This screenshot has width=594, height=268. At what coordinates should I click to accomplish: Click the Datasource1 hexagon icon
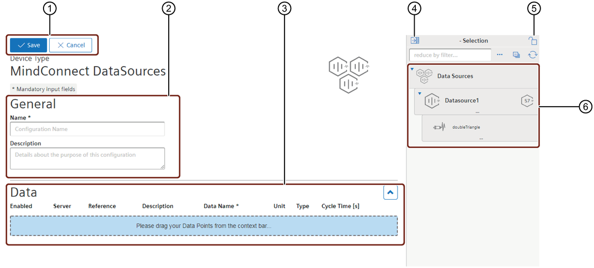click(431, 101)
